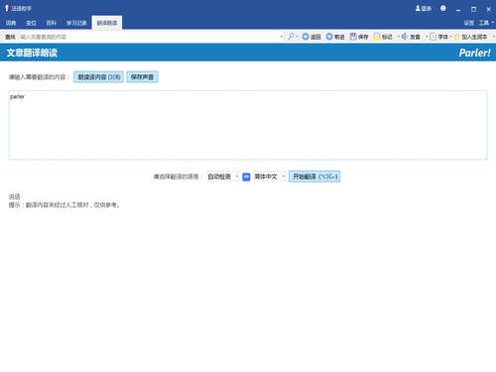Expand the 自动检测 source language dropdown
Screen dimensions: 496x372
[x=222, y=177]
